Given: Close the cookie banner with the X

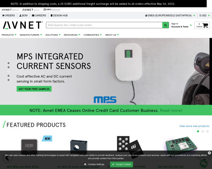Looking at the screenshot, I should coord(209,153).
